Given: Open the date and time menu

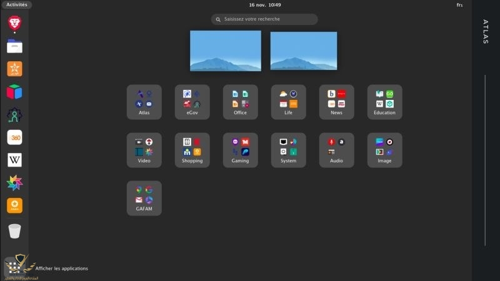Looking at the screenshot, I should 264,4.
